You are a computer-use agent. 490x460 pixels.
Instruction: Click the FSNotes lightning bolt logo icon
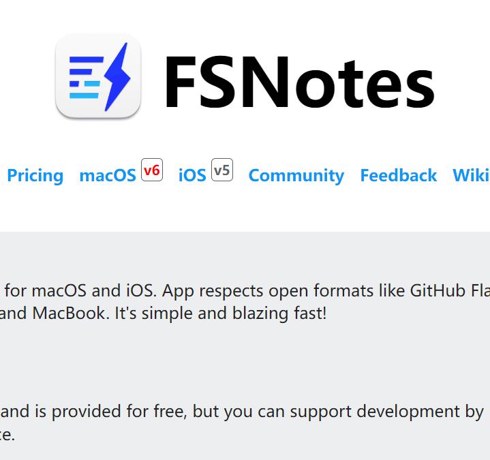(x=98, y=76)
